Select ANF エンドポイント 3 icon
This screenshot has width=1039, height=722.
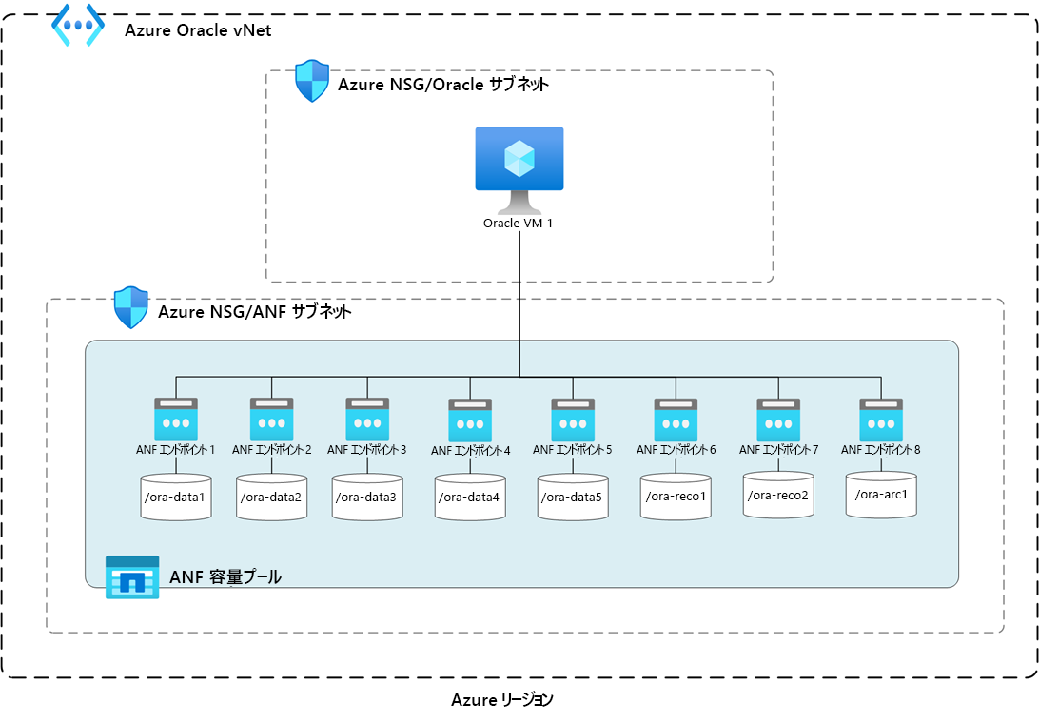point(367,420)
